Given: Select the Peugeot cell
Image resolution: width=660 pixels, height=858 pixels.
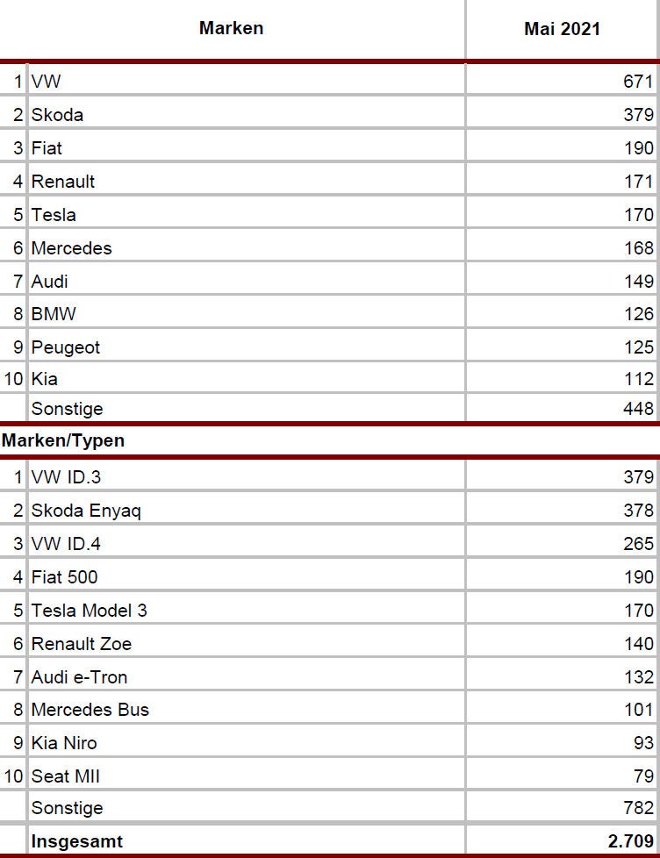Looking at the screenshot, I should click(247, 347).
